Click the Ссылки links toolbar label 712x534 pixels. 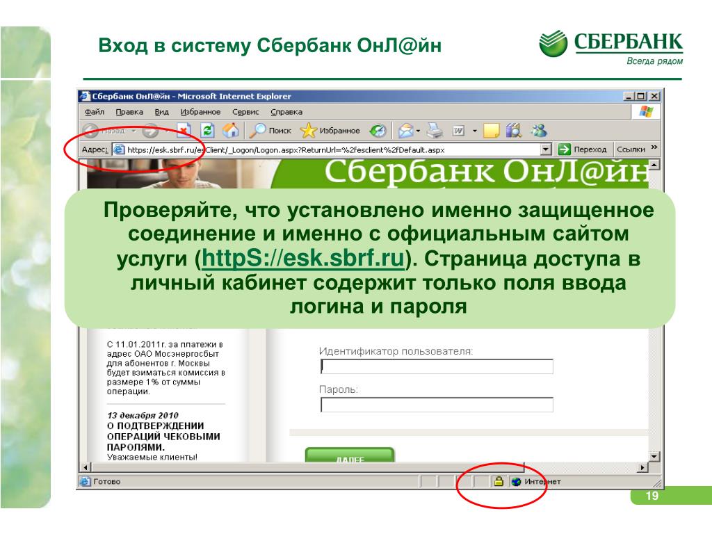(x=631, y=149)
